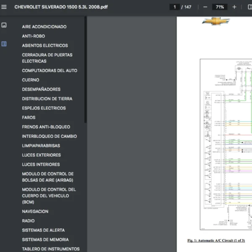Select the CUERNO bookmark
Viewport: 252px width, 252px height.
[31, 80]
